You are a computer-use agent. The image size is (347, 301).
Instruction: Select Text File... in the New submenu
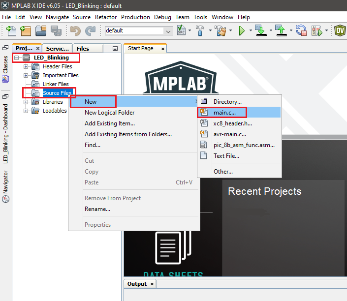[239, 156]
